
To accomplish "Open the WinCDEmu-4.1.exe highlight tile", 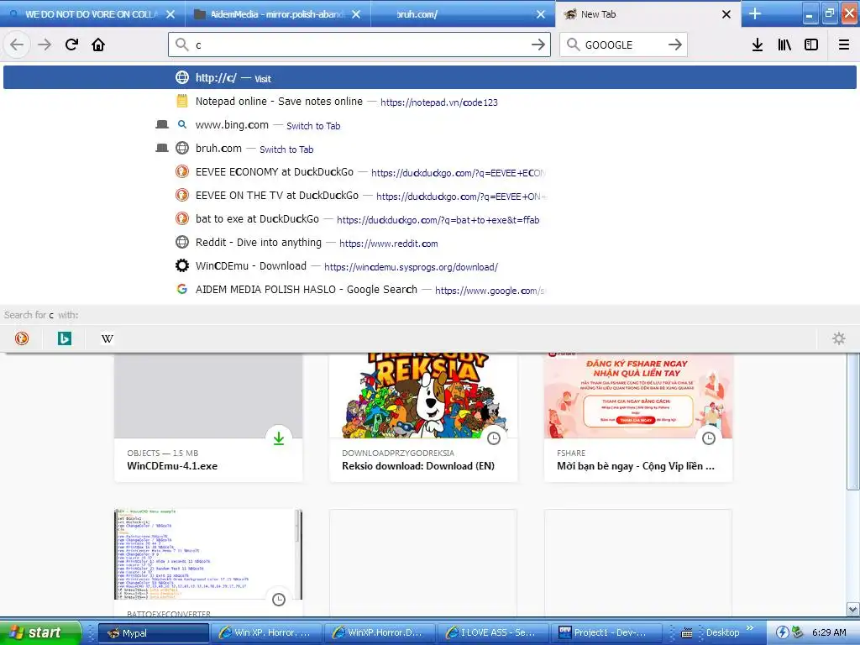I will 208,417.
